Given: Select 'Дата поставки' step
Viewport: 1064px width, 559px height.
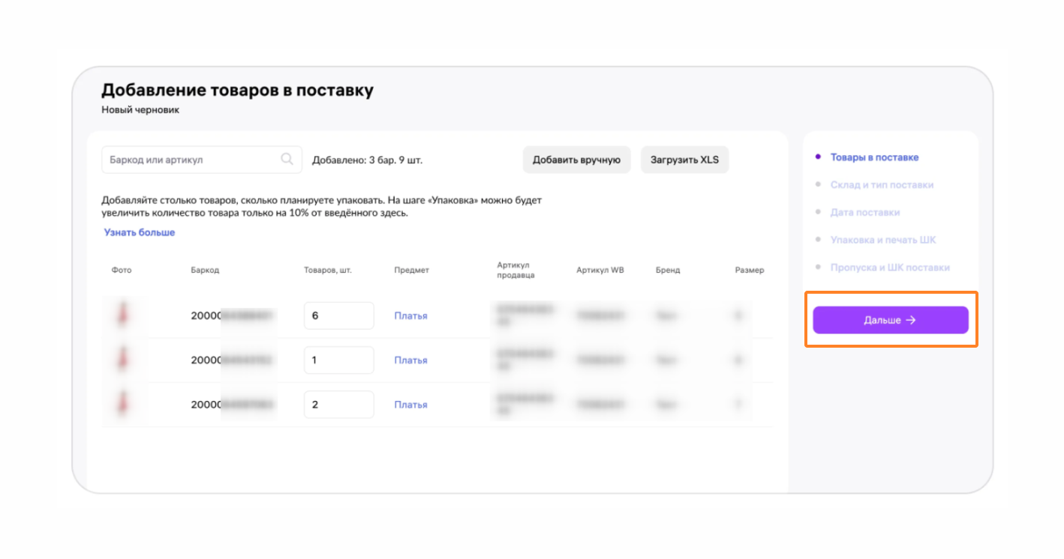Looking at the screenshot, I should point(864,212).
